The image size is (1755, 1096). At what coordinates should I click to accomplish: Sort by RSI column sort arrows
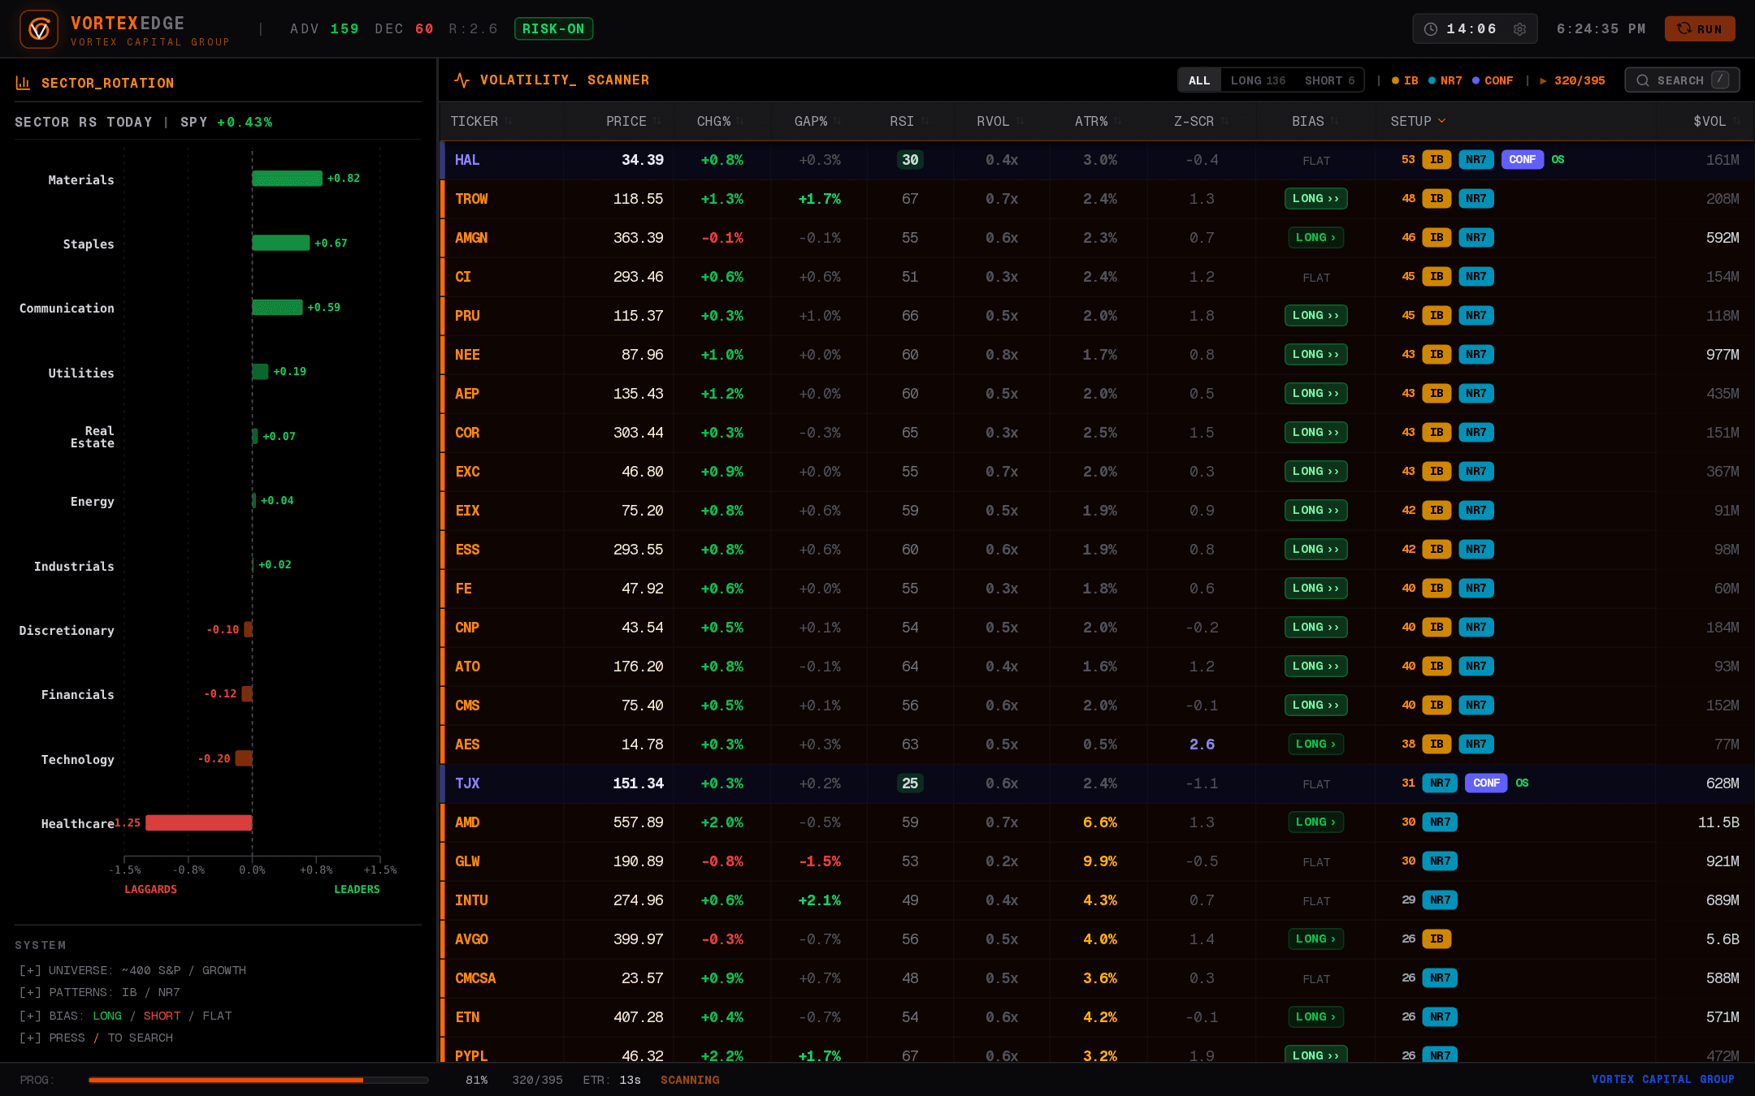(x=925, y=121)
